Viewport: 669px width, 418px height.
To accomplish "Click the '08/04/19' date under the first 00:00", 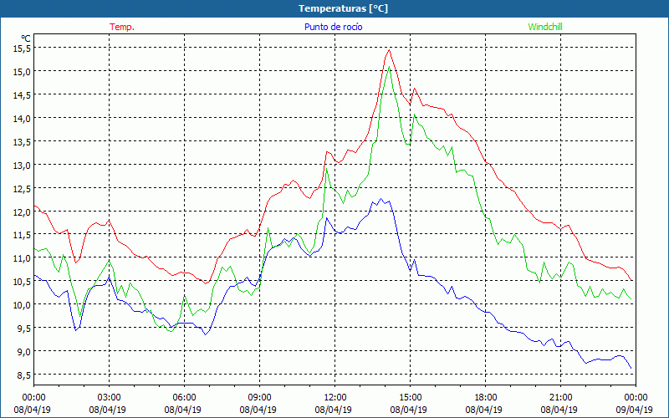I will click(x=32, y=410).
